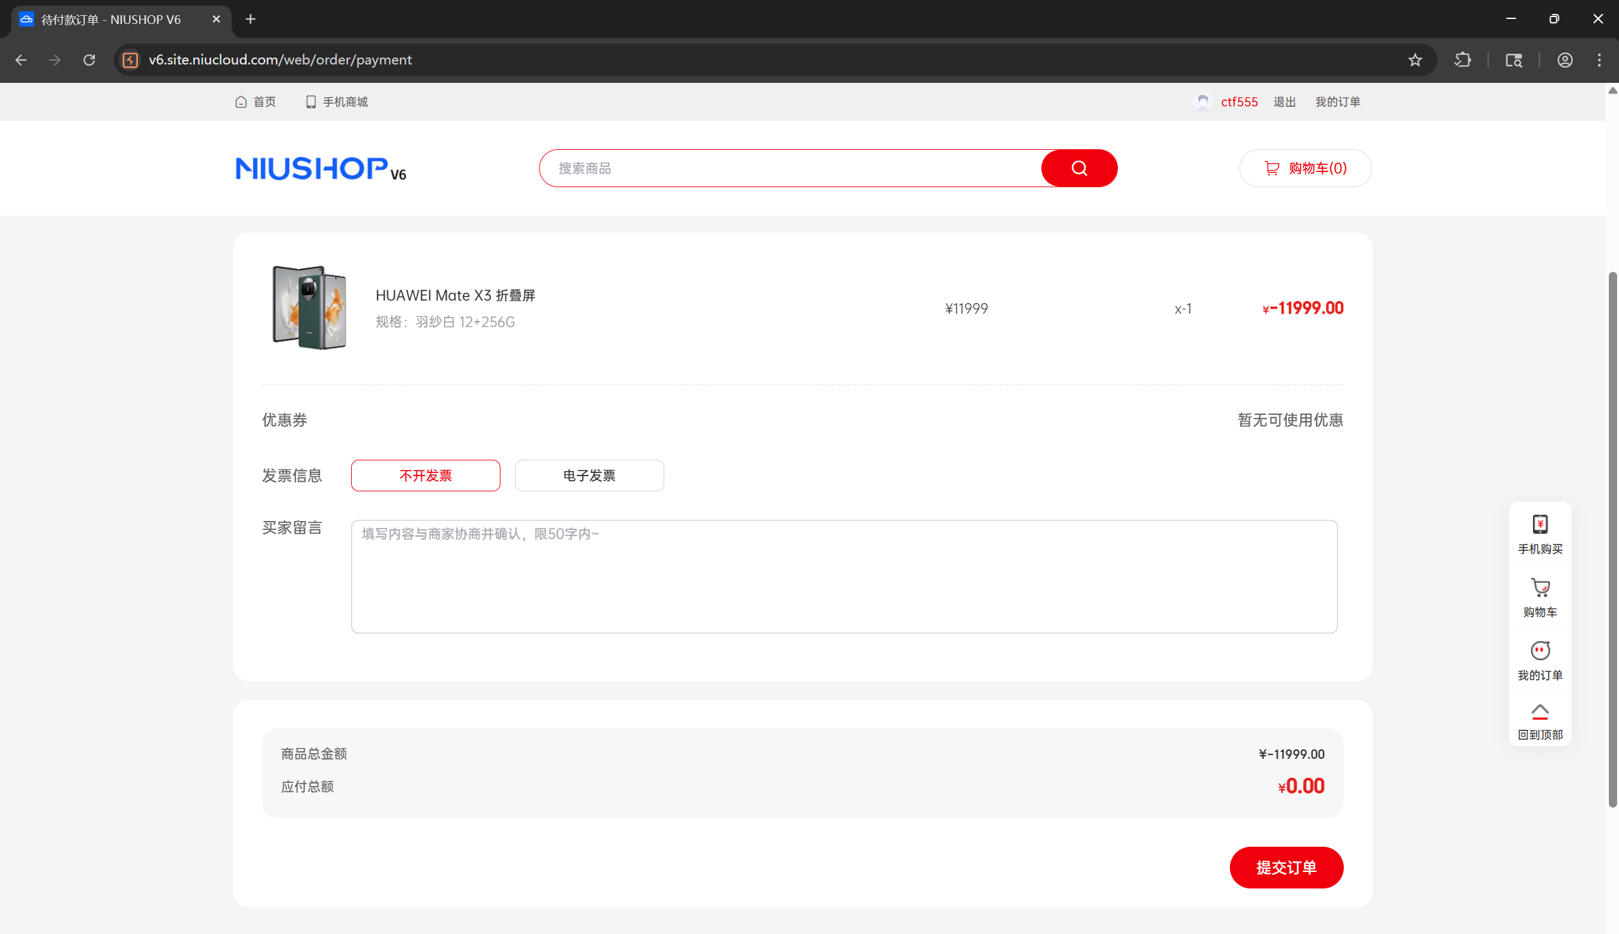Viewport: 1619px width, 934px height.
Task: Click the page vertical scrollbar thumb
Action: click(x=1612, y=539)
